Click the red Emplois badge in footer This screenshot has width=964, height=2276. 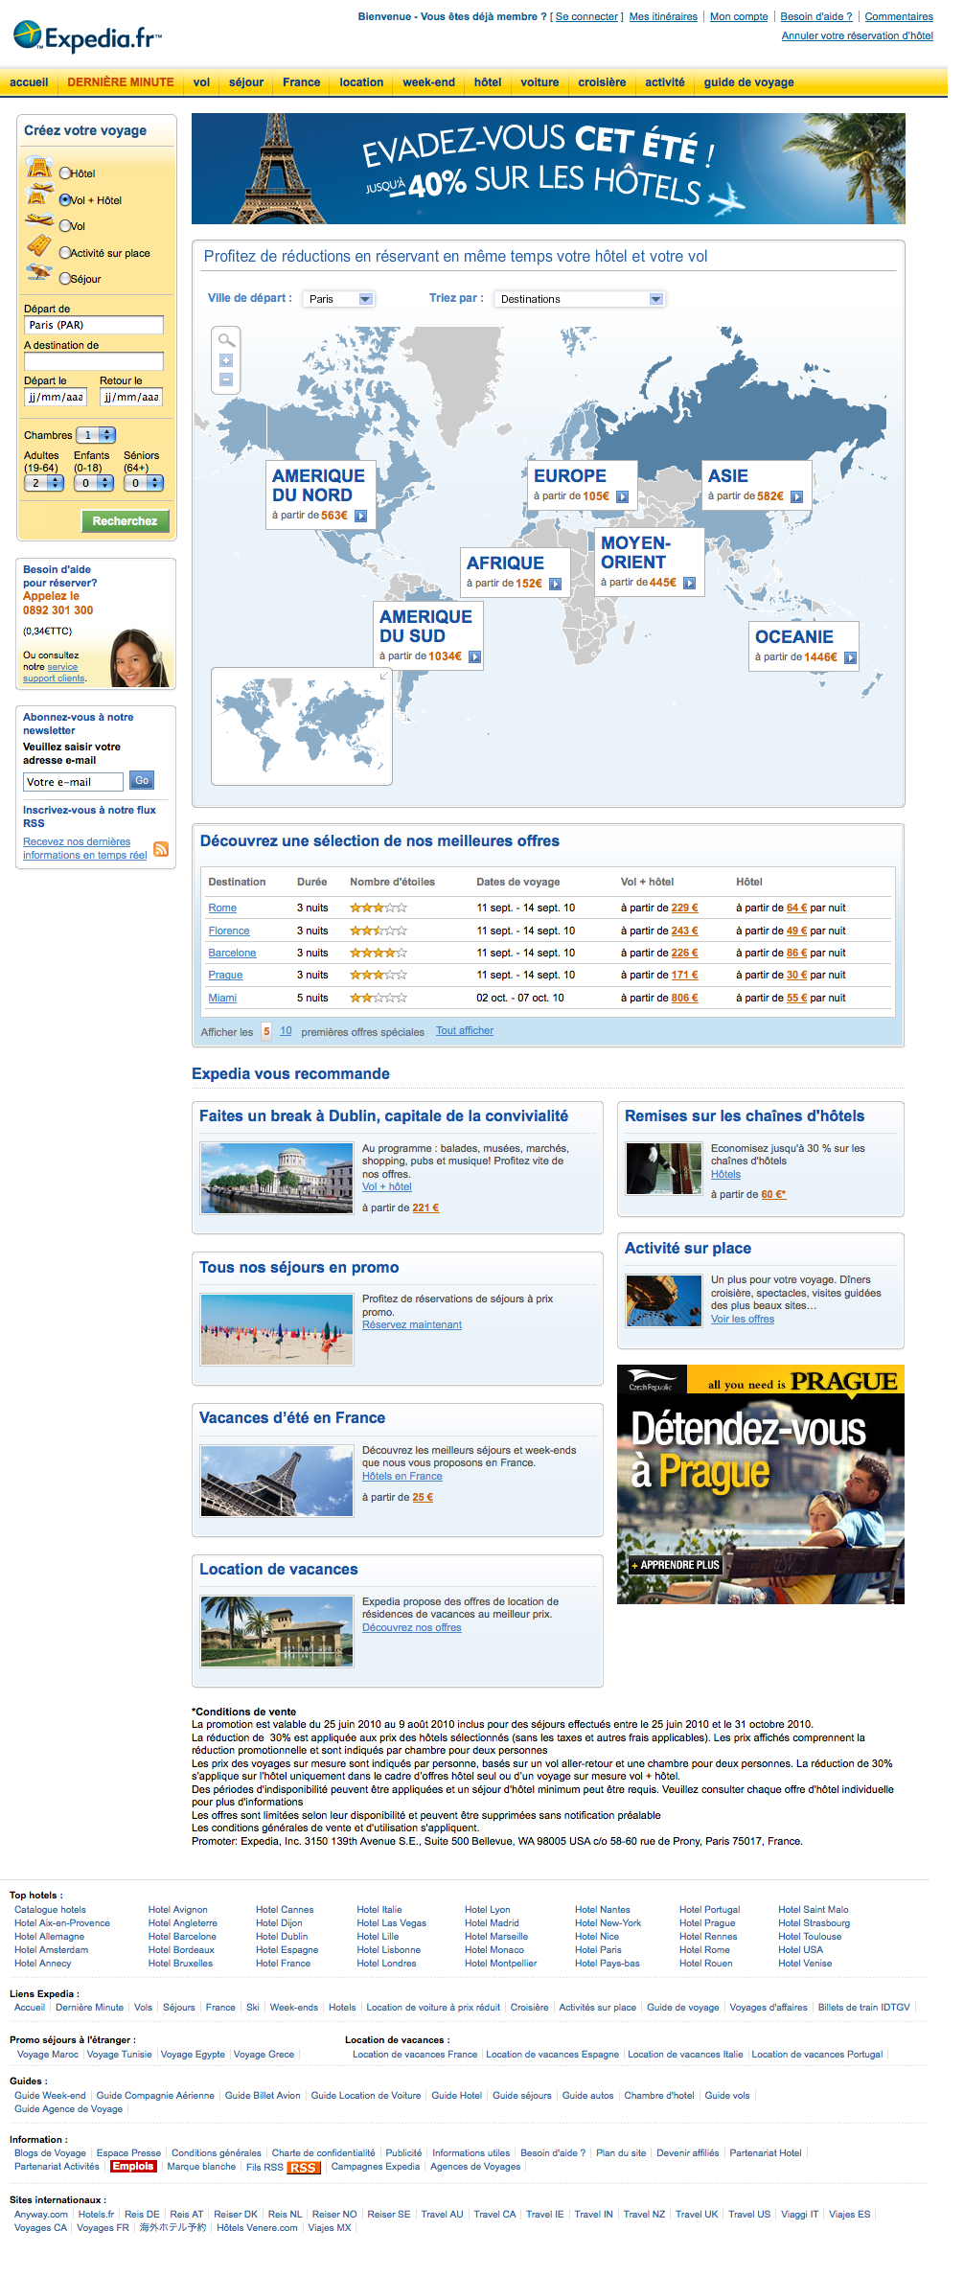[133, 2166]
